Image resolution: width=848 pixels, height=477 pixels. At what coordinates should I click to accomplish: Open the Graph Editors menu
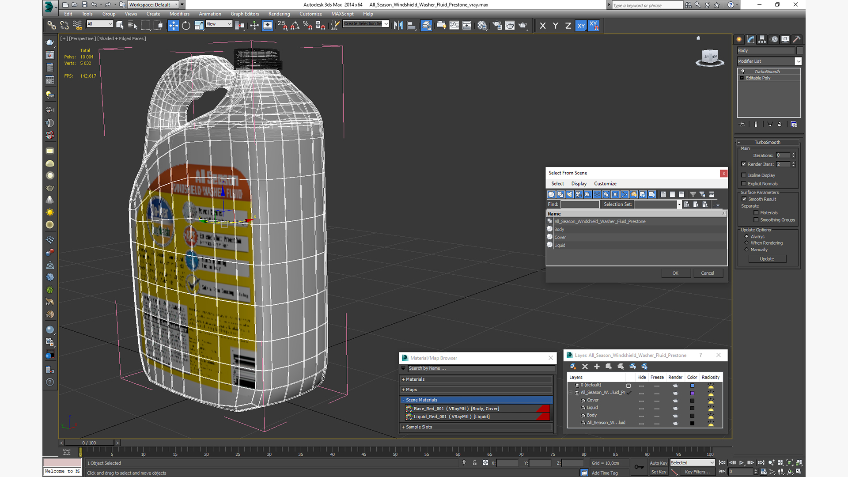tap(245, 14)
